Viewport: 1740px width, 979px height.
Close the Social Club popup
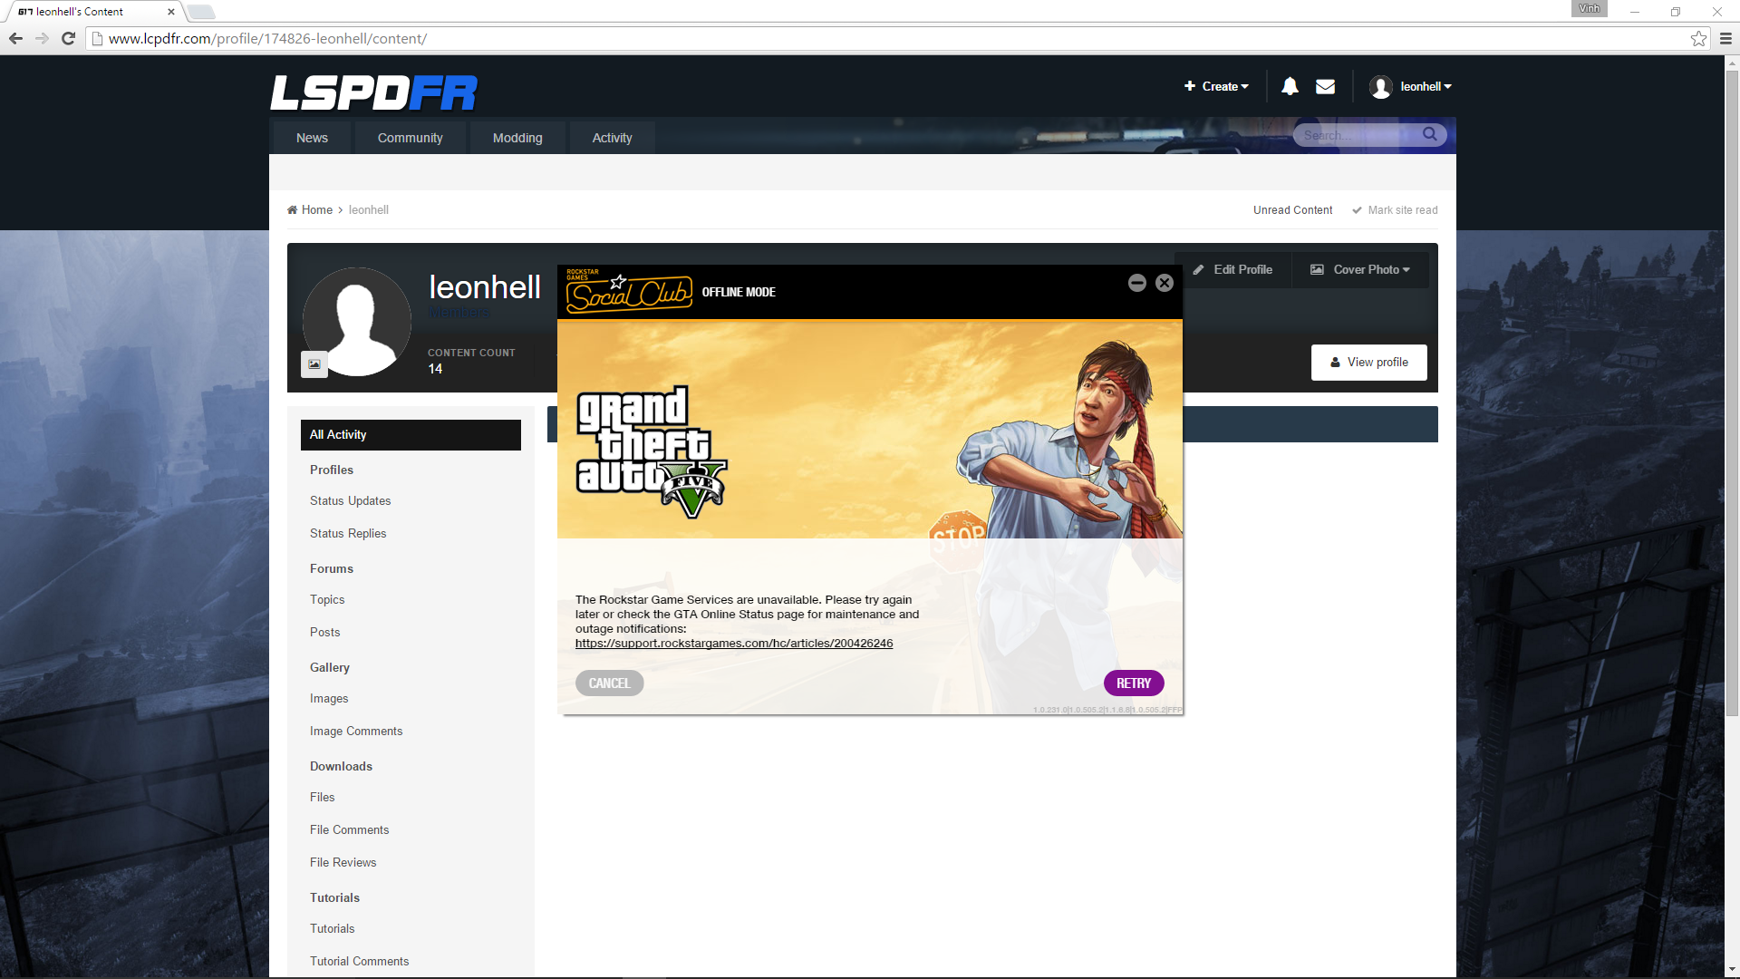pyautogui.click(x=1165, y=283)
